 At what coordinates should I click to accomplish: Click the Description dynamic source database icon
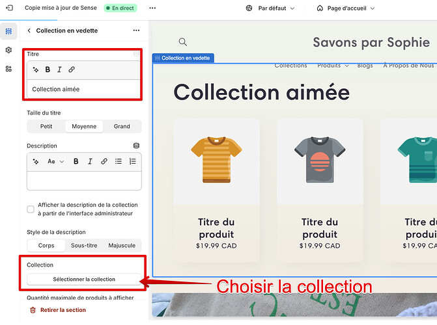pos(136,146)
